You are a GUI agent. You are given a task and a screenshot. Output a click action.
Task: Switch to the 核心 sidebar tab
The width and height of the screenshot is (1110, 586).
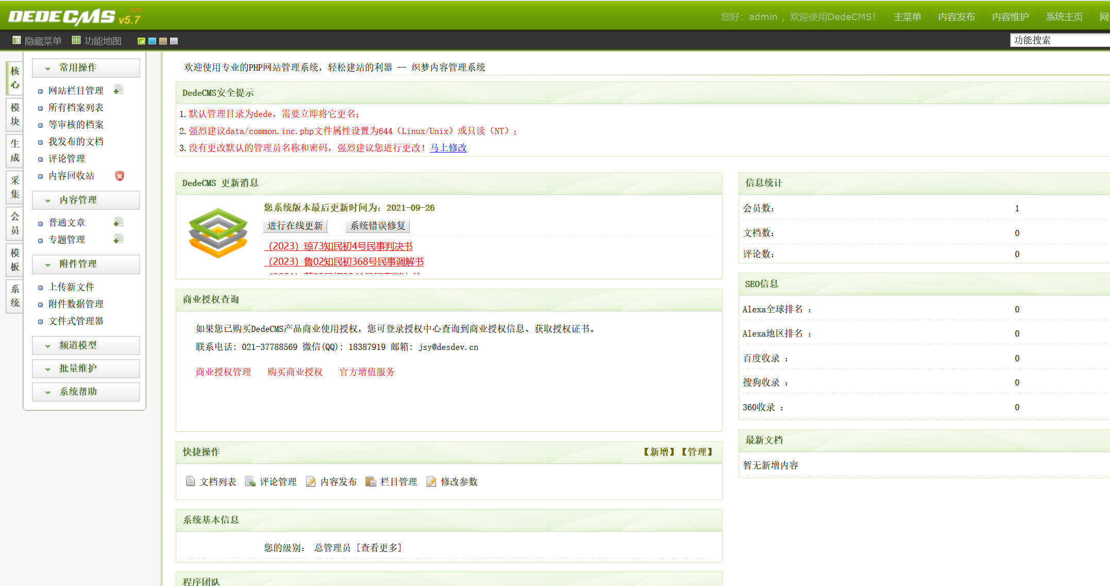click(15, 78)
